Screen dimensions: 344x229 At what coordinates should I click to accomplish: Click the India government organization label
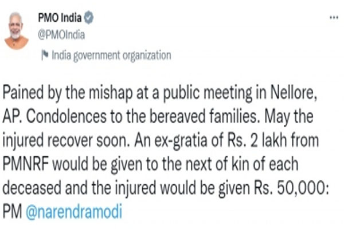pos(111,56)
